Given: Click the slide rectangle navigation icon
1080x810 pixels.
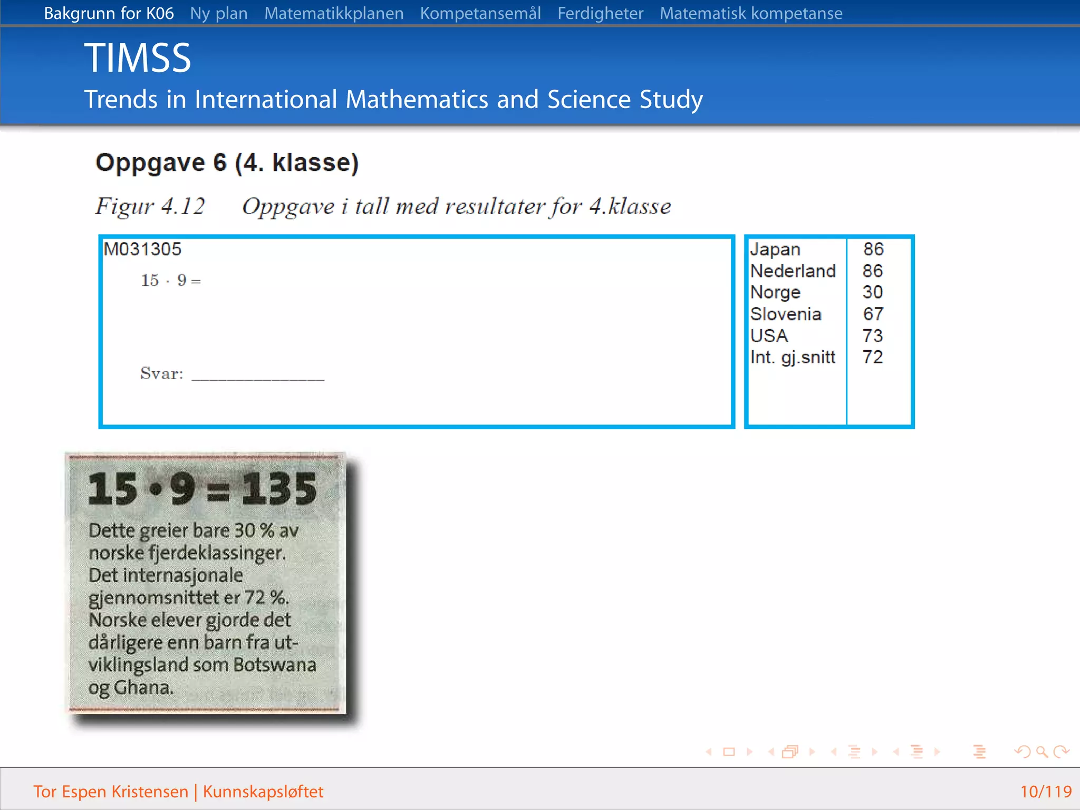Looking at the screenshot, I should pyautogui.click(x=729, y=752).
